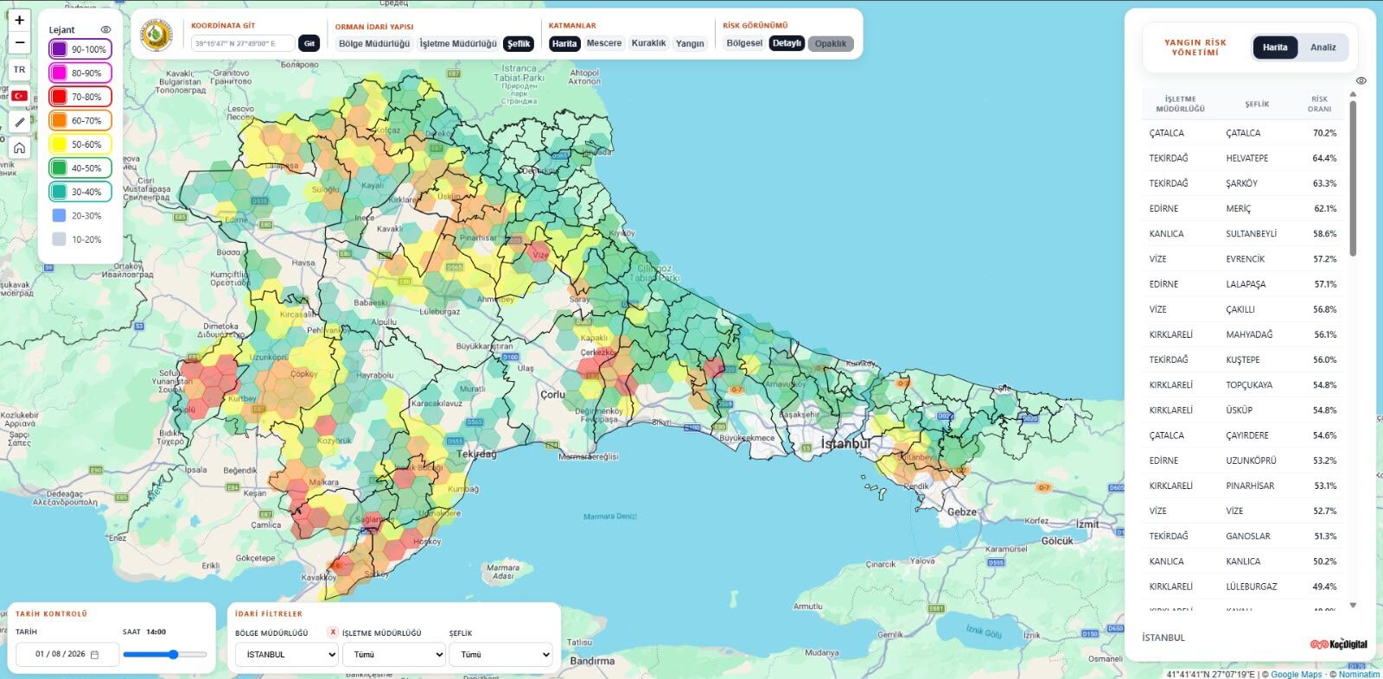The height and width of the screenshot is (679, 1383).
Task: Toggle the 20-30% risk legend filter
Action: coord(80,216)
